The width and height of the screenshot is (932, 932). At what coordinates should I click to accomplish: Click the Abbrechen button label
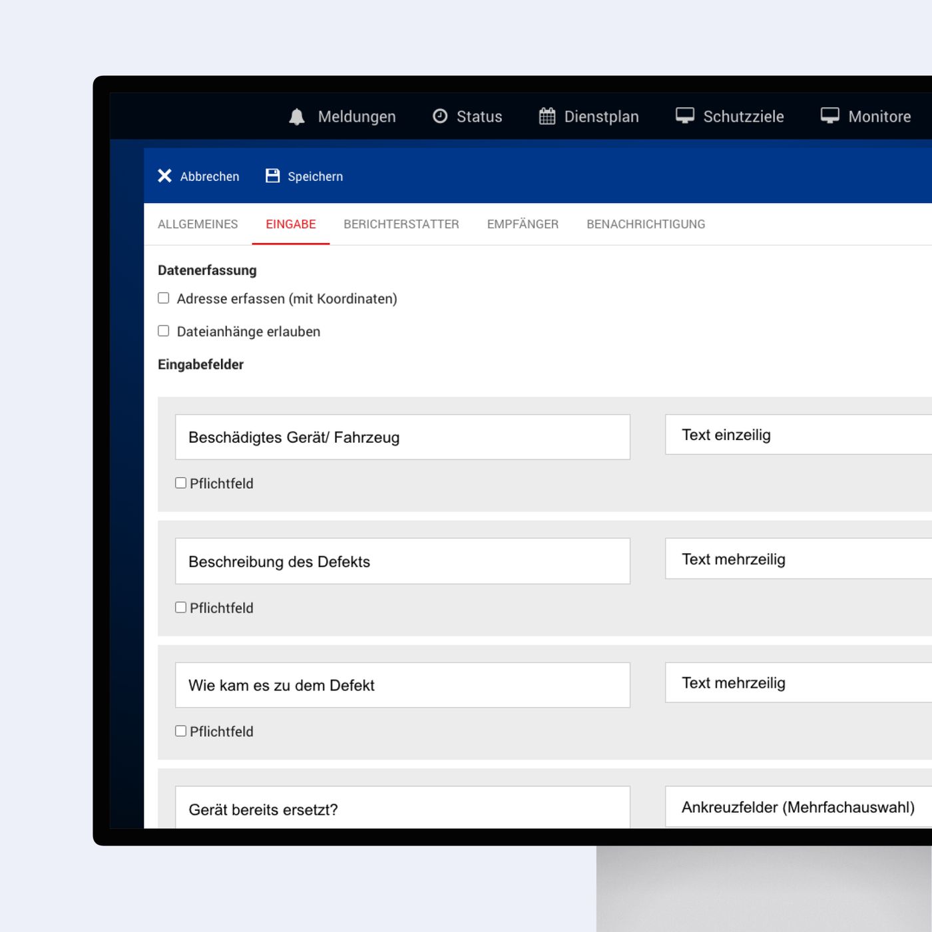click(209, 176)
